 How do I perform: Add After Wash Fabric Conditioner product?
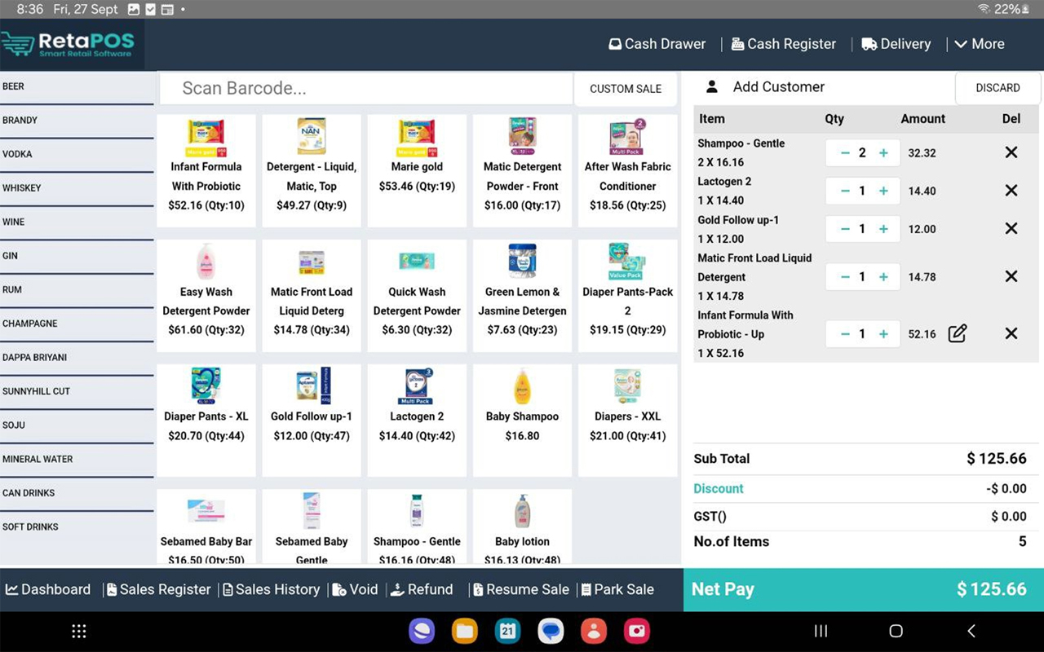(x=627, y=170)
